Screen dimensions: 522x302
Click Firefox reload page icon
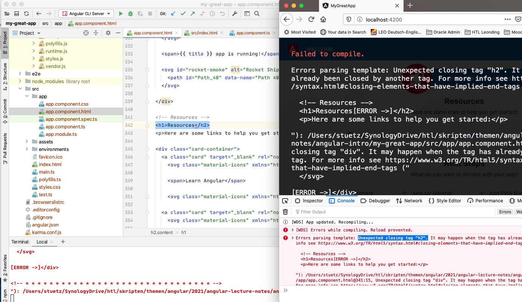pyautogui.click(x=311, y=19)
